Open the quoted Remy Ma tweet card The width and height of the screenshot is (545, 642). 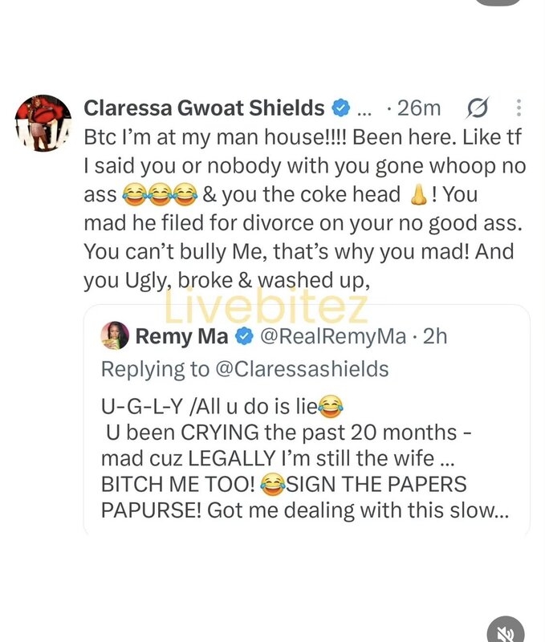[307, 420]
